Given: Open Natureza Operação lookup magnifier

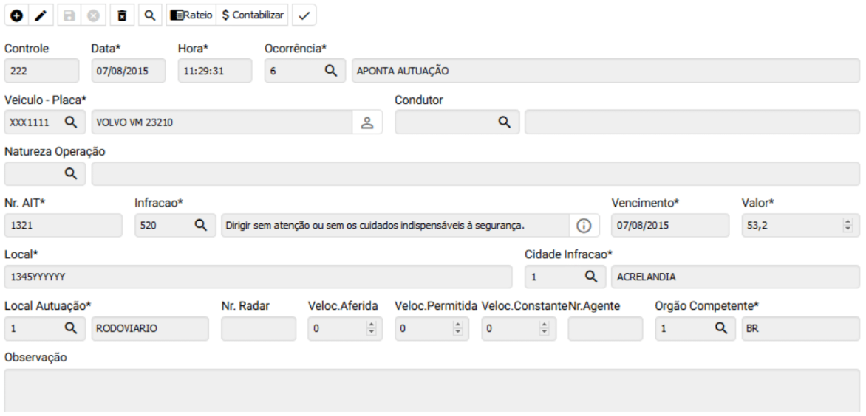Looking at the screenshot, I should [70, 173].
